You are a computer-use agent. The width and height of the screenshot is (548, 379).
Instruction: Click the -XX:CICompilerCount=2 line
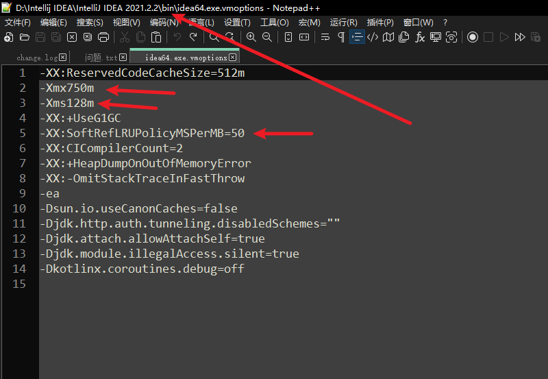(x=111, y=148)
